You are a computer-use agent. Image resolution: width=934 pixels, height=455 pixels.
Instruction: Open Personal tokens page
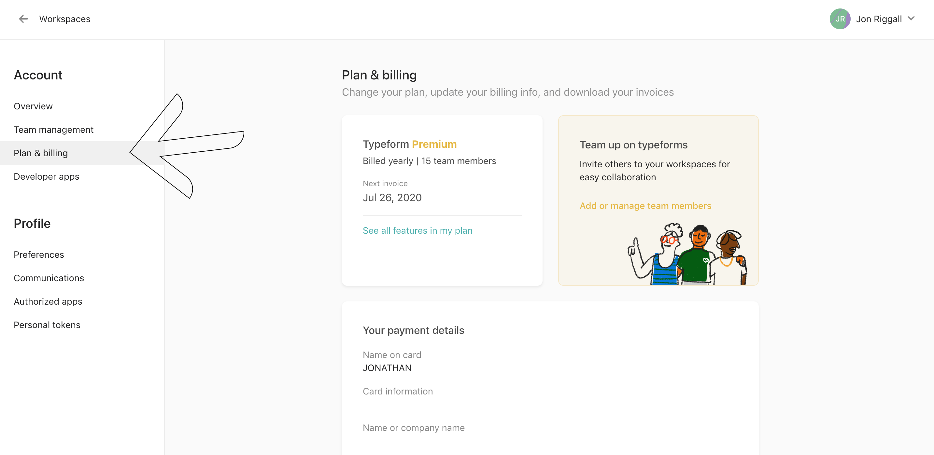pyautogui.click(x=47, y=325)
